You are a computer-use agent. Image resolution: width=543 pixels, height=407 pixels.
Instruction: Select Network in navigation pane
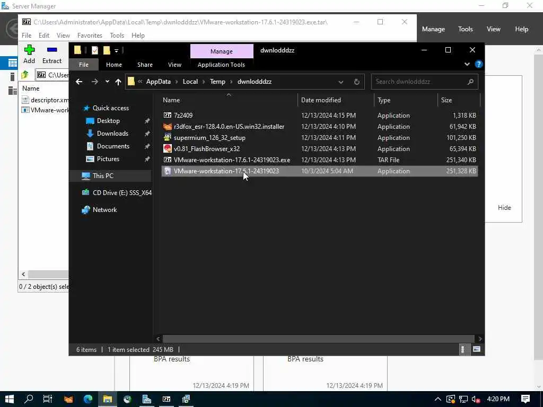[x=104, y=210]
